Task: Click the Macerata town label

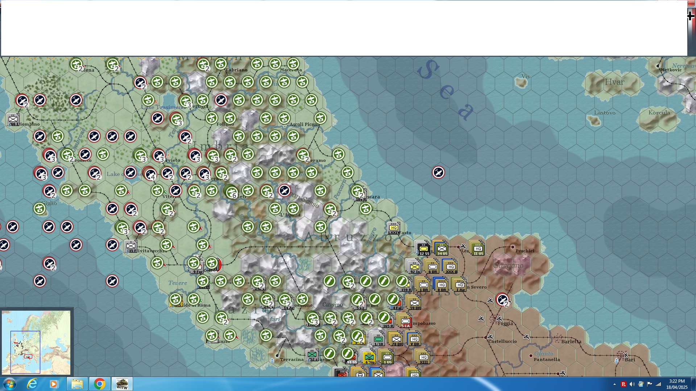Action: pos(291,70)
